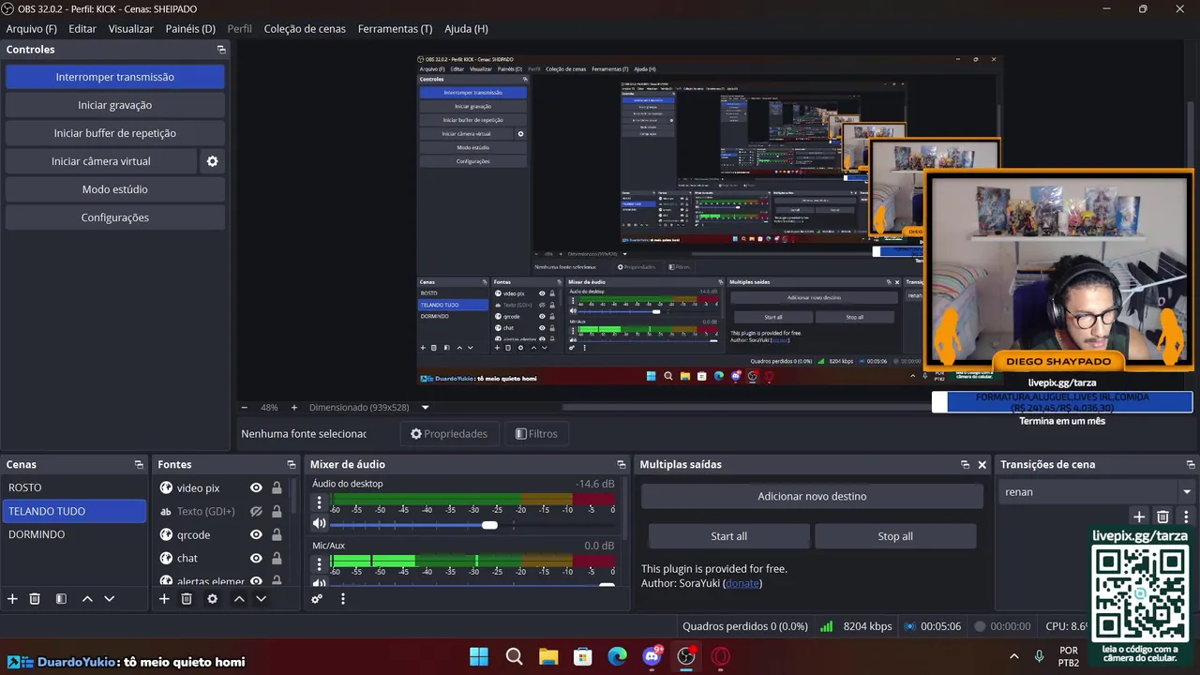Toggle lock on qrcode source
Screen dimensions: 1200x675
pyautogui.click(x=277, y=534)
